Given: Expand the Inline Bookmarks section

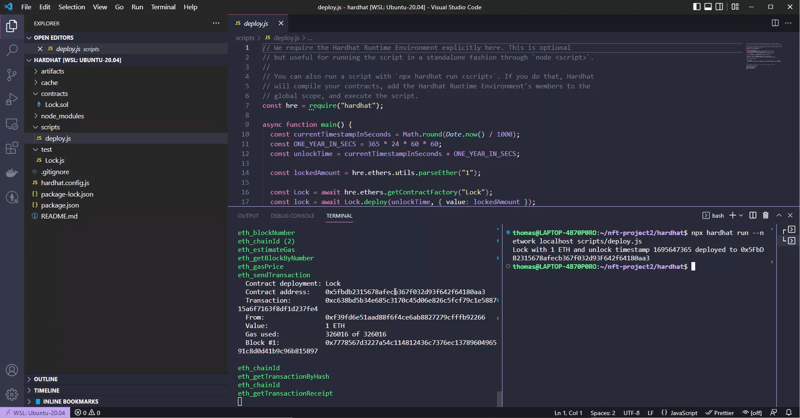Looking at the screenshot, I should click(126, 402).
